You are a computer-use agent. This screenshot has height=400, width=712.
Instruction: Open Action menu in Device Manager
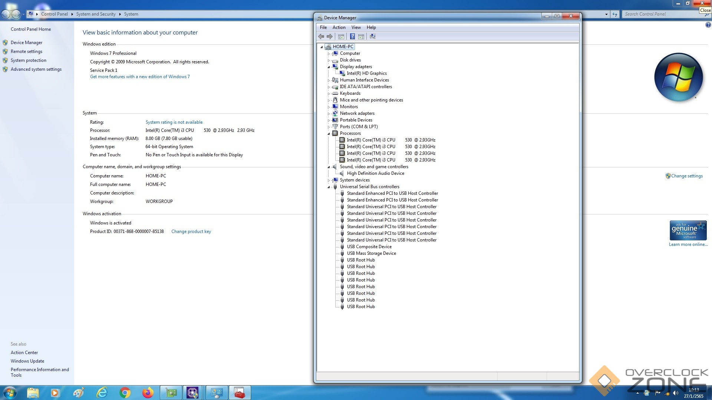click(339, 27)
